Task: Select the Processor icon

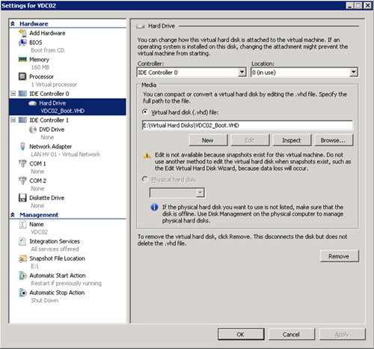Action: (x=22, y=76)
